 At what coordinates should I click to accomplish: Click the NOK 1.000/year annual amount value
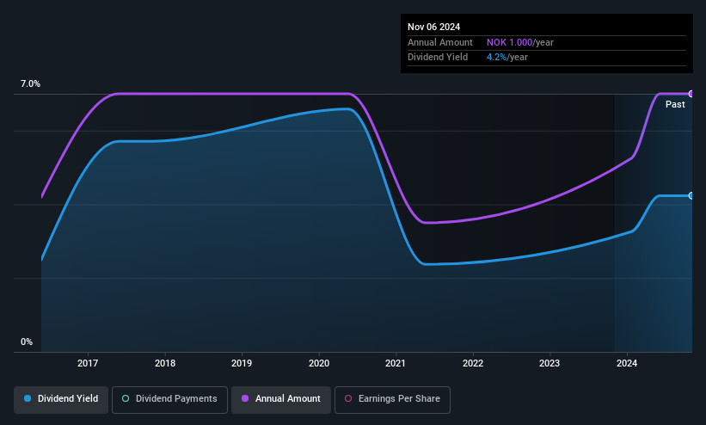tap(520, 42)
